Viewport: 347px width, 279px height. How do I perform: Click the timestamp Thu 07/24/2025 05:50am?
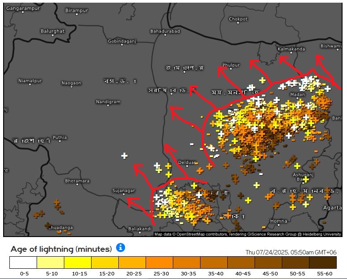point(290,252)
